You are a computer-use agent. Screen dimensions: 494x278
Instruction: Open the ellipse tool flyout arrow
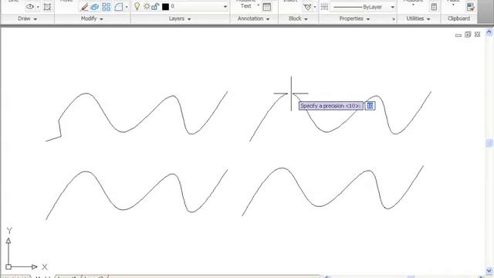point(38,7)
